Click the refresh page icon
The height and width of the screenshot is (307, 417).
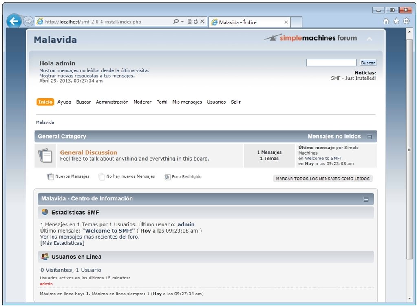196,22
